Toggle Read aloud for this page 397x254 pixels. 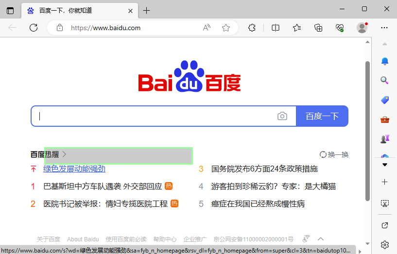tap(207, 28)
